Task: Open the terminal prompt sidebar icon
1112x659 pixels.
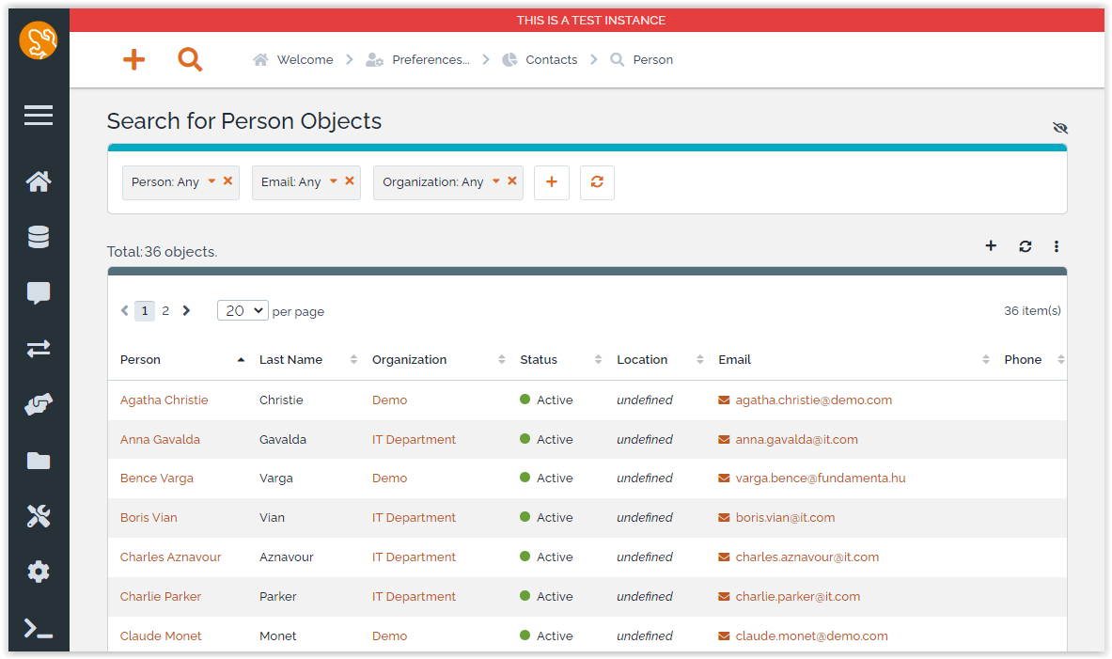Action: pos(39,629)
